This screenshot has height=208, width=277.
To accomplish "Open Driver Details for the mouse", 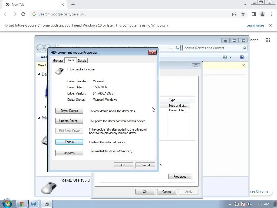I will coord(69,111).
